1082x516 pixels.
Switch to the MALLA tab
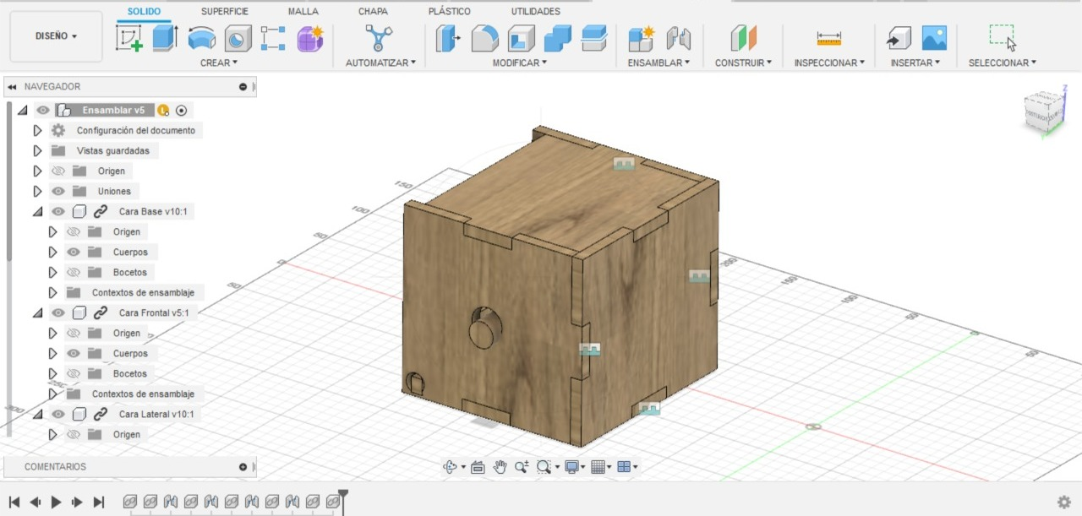[303, 11]
